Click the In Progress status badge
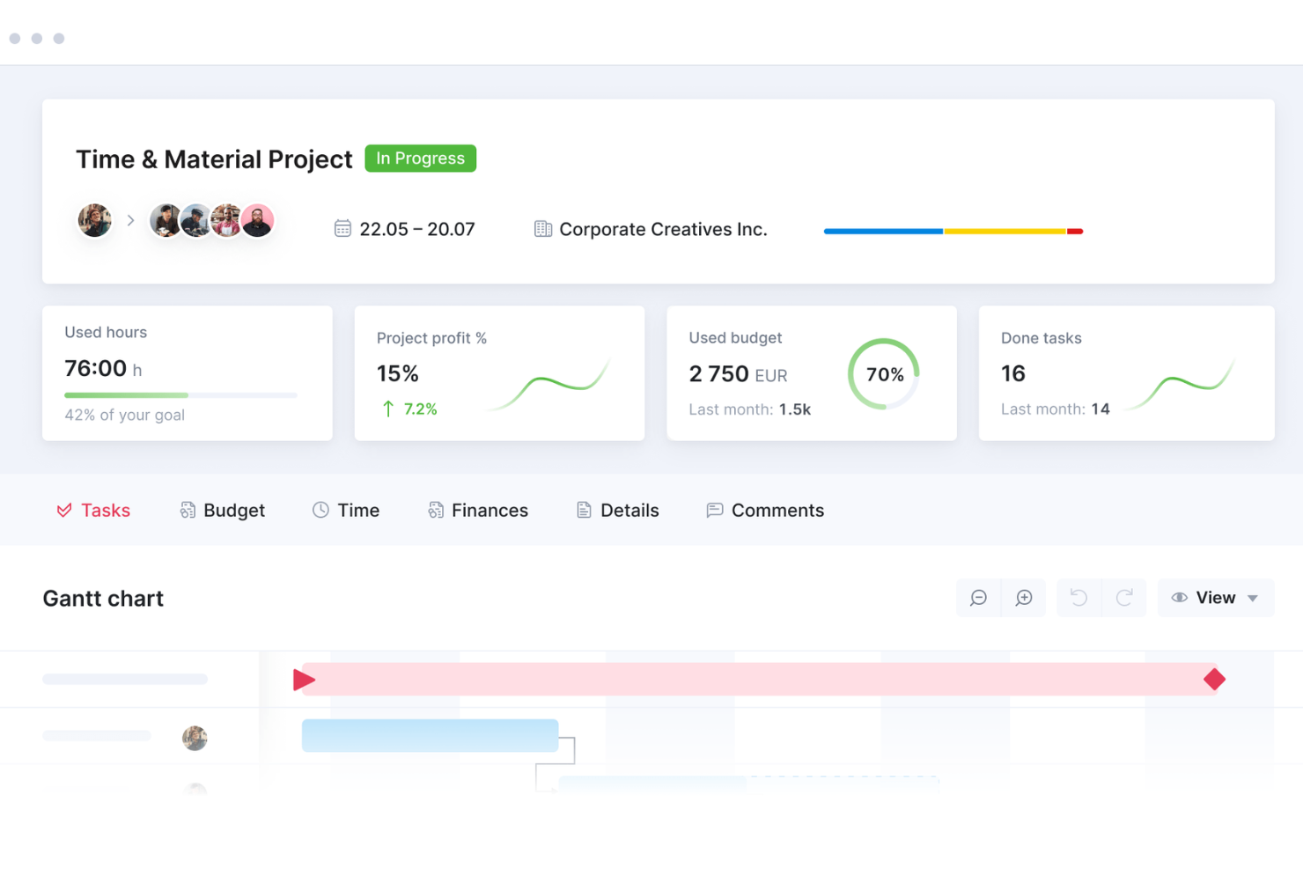 (420, 158)
